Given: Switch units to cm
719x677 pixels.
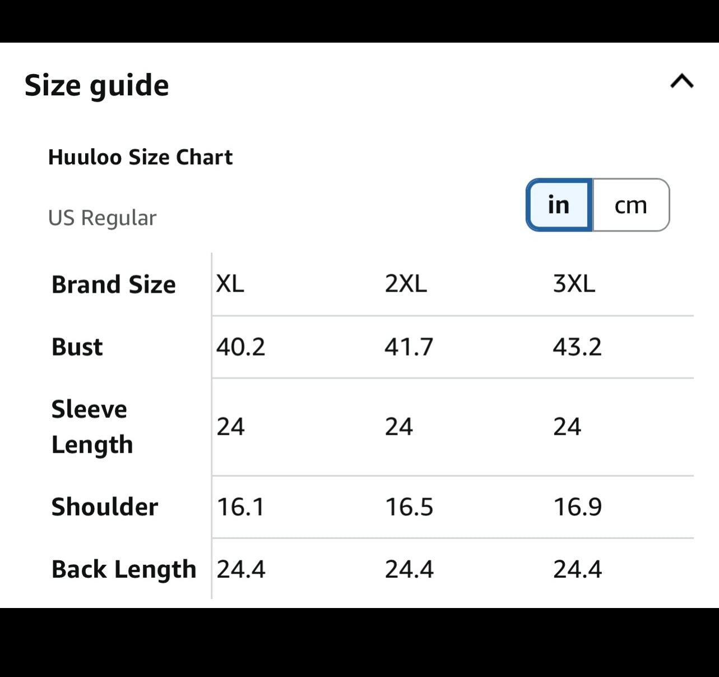Looking at the screenshot, I should tap(631, 205).
